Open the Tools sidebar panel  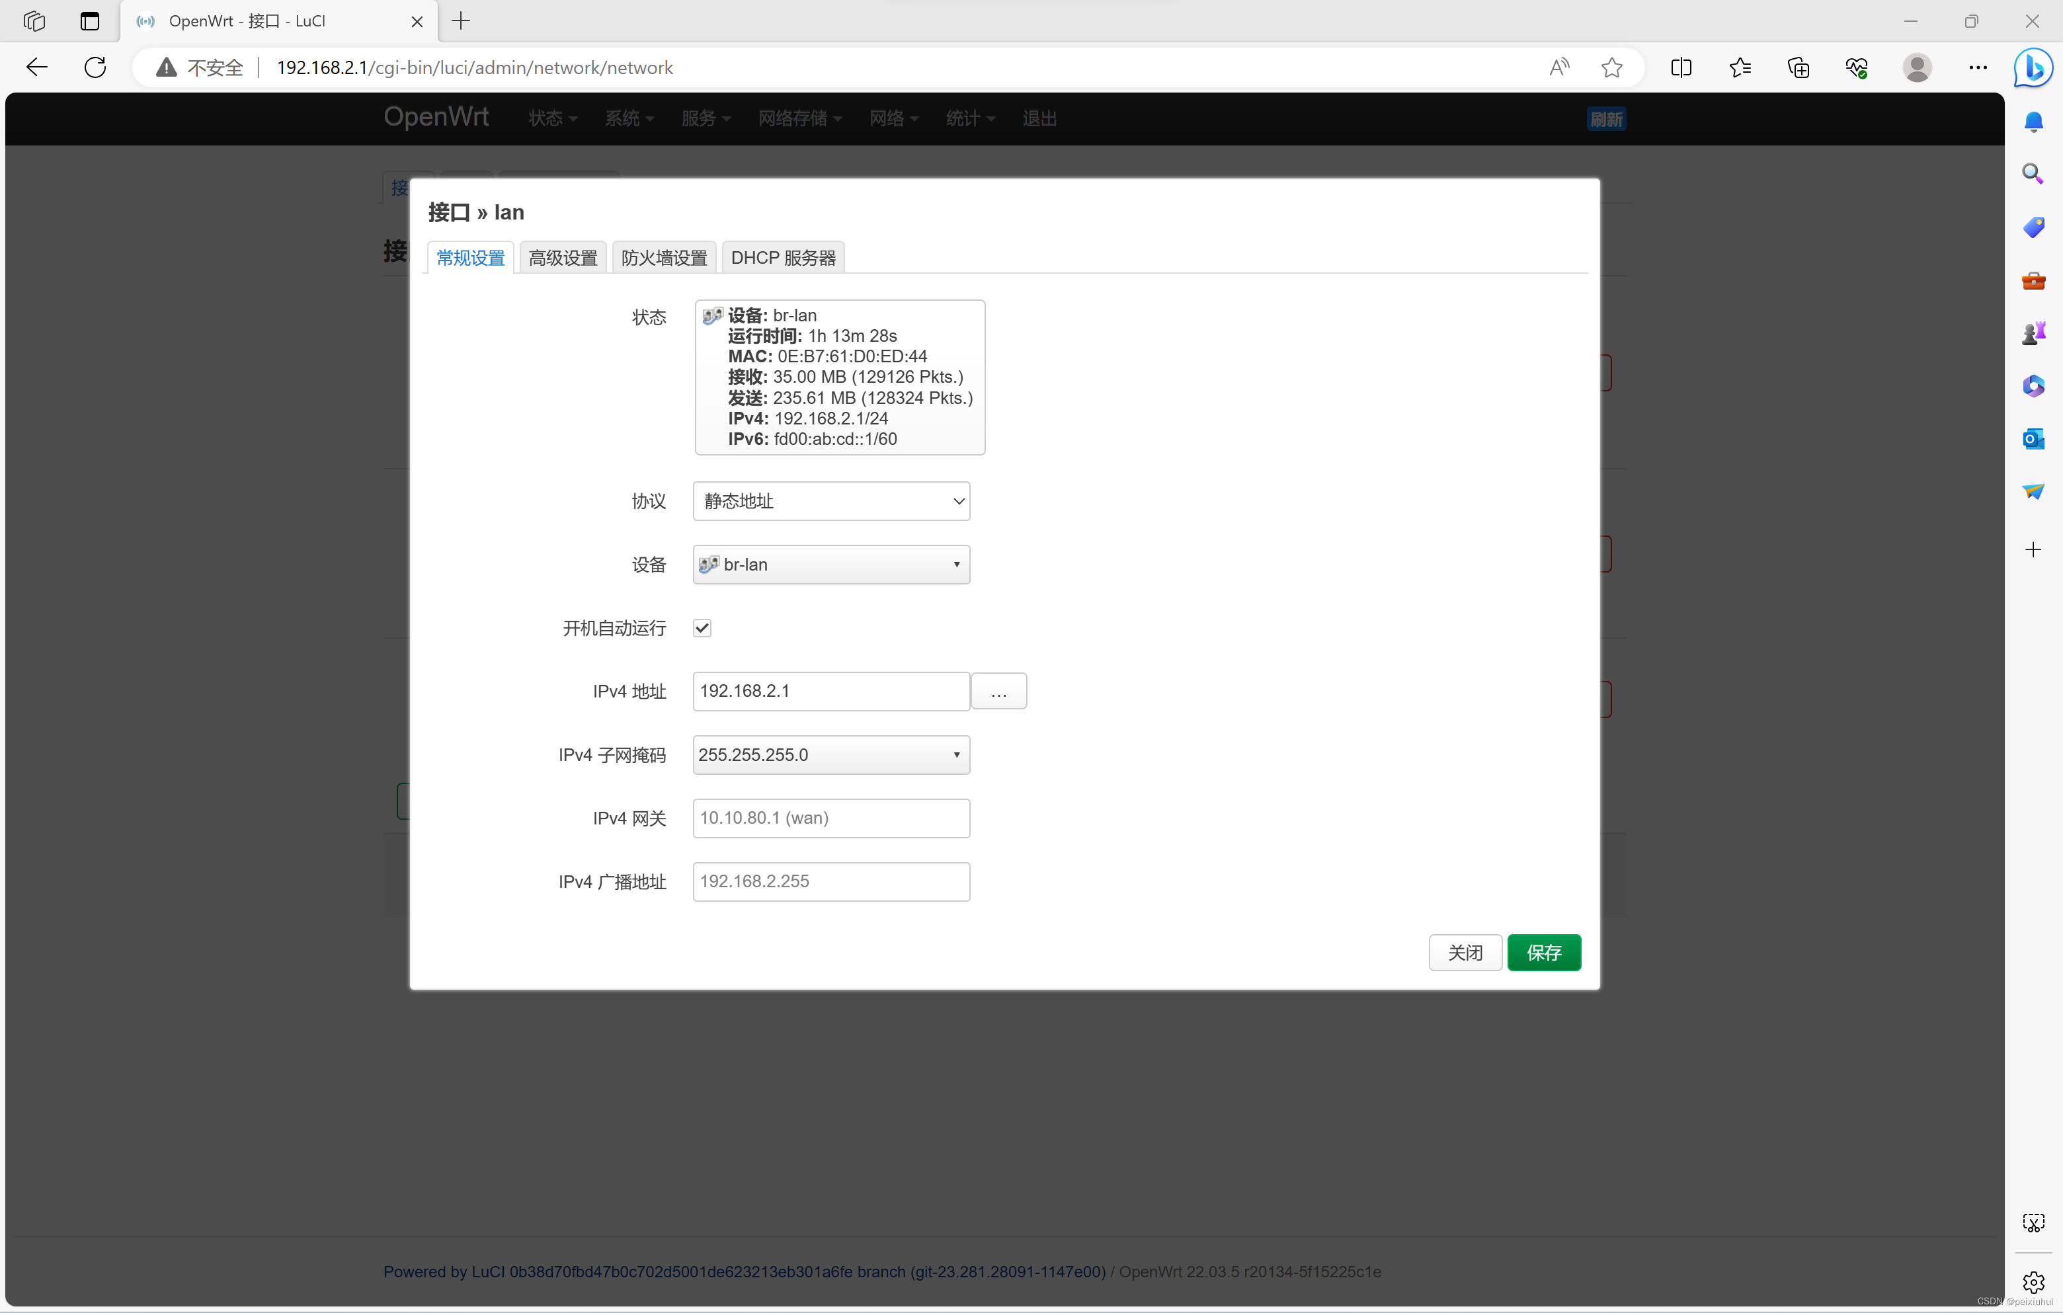click(x=2034, y=280)
